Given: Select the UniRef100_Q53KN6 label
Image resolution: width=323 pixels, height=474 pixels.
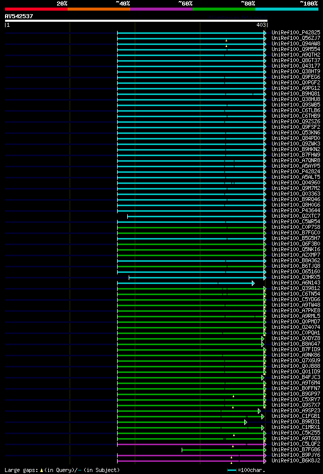Looking at the screenshot, I should pos(296,133).
